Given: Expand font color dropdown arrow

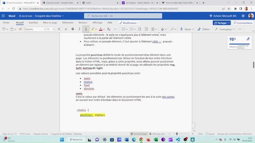Looking at the screenshot, I should click(104, 29).
